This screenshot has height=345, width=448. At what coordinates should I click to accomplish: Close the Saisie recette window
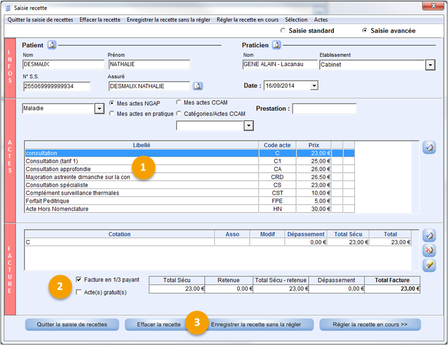[x=433, y=6]
